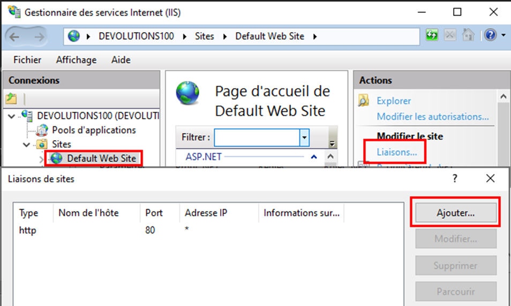Open the Affichage menu

(x=76, y=60)
